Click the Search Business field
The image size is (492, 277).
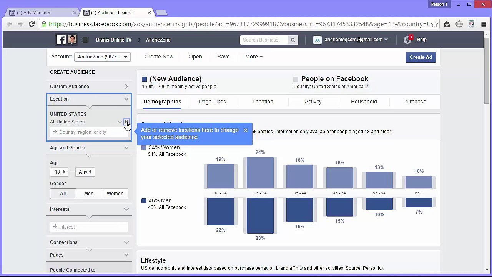pyautogui.click(x=264, y=40)
